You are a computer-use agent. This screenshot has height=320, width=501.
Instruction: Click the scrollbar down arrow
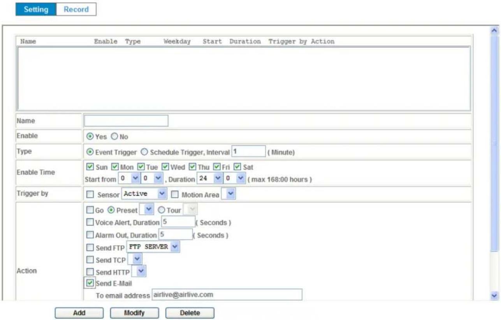[495, 296]
